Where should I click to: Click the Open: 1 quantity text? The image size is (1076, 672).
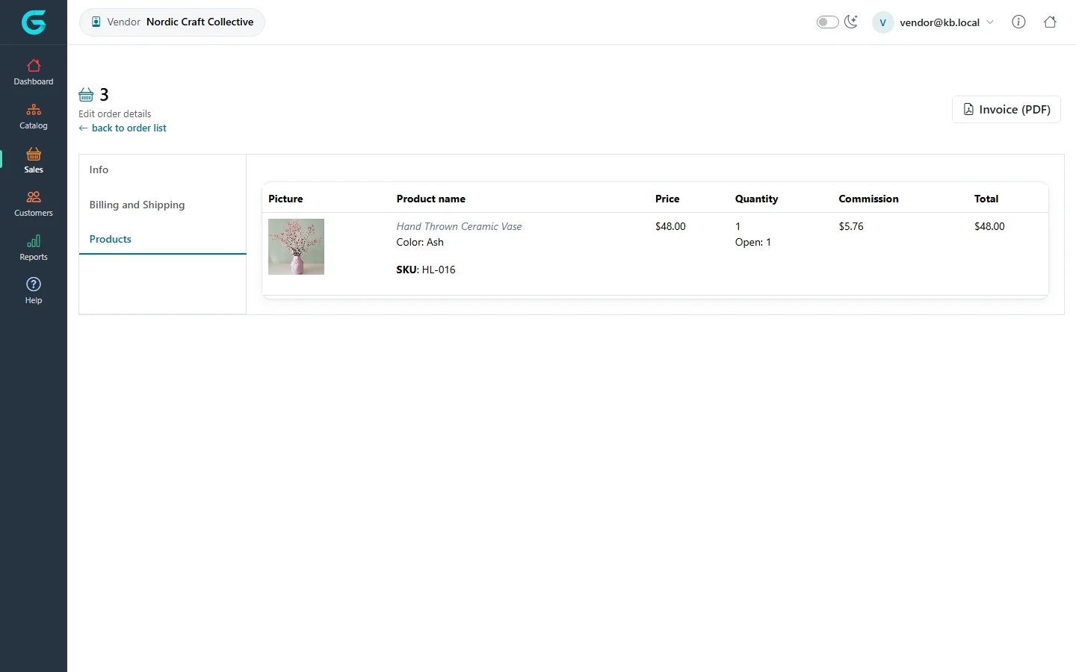tap(752, 242)
